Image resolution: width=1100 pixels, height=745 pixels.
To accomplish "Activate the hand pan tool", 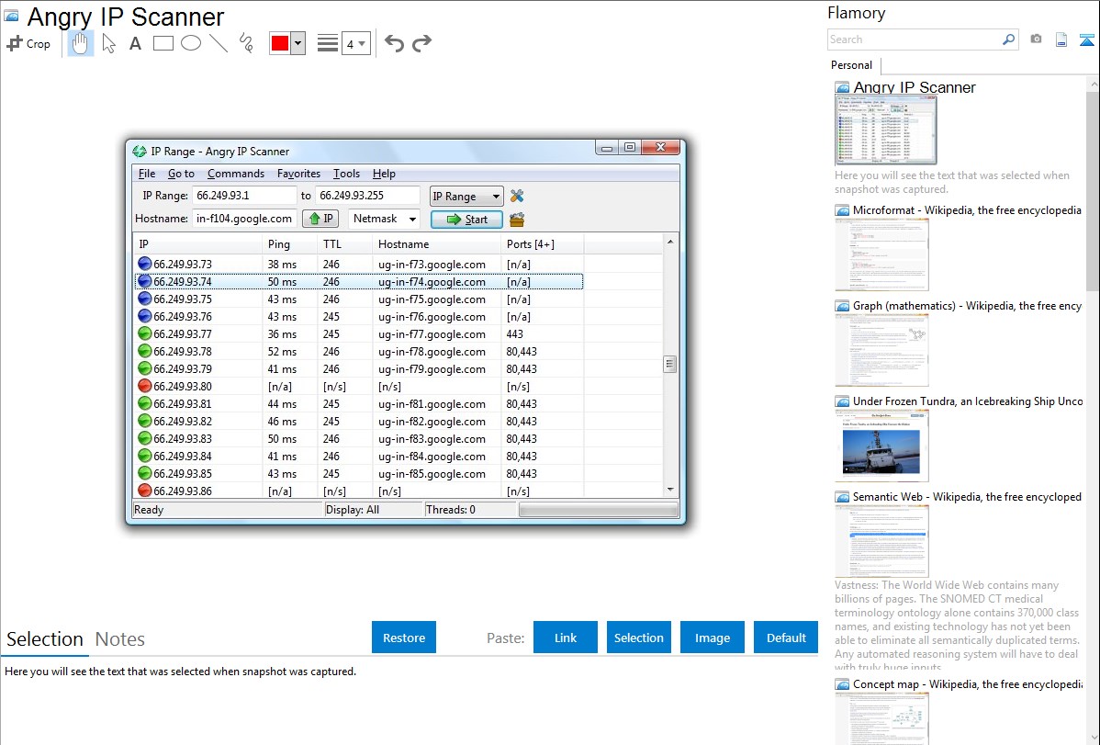I will pyautogui.click(x=80, y=43).
